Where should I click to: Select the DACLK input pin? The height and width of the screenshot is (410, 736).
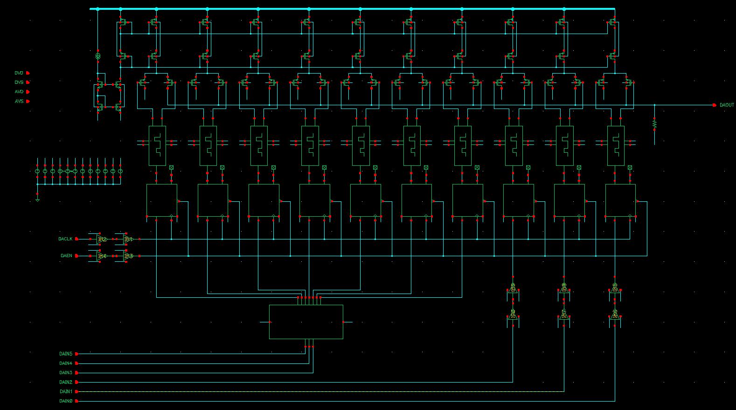point(77,239)
